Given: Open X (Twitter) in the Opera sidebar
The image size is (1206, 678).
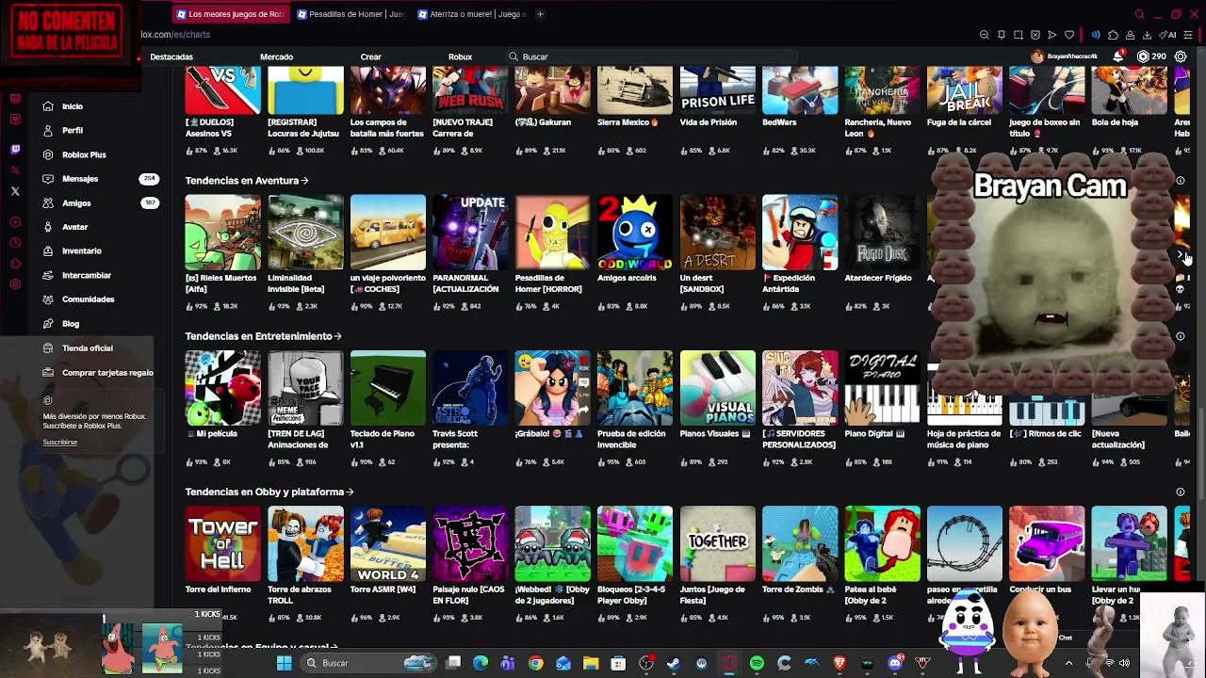Looking at the screenshot, I should coord(15,191).
